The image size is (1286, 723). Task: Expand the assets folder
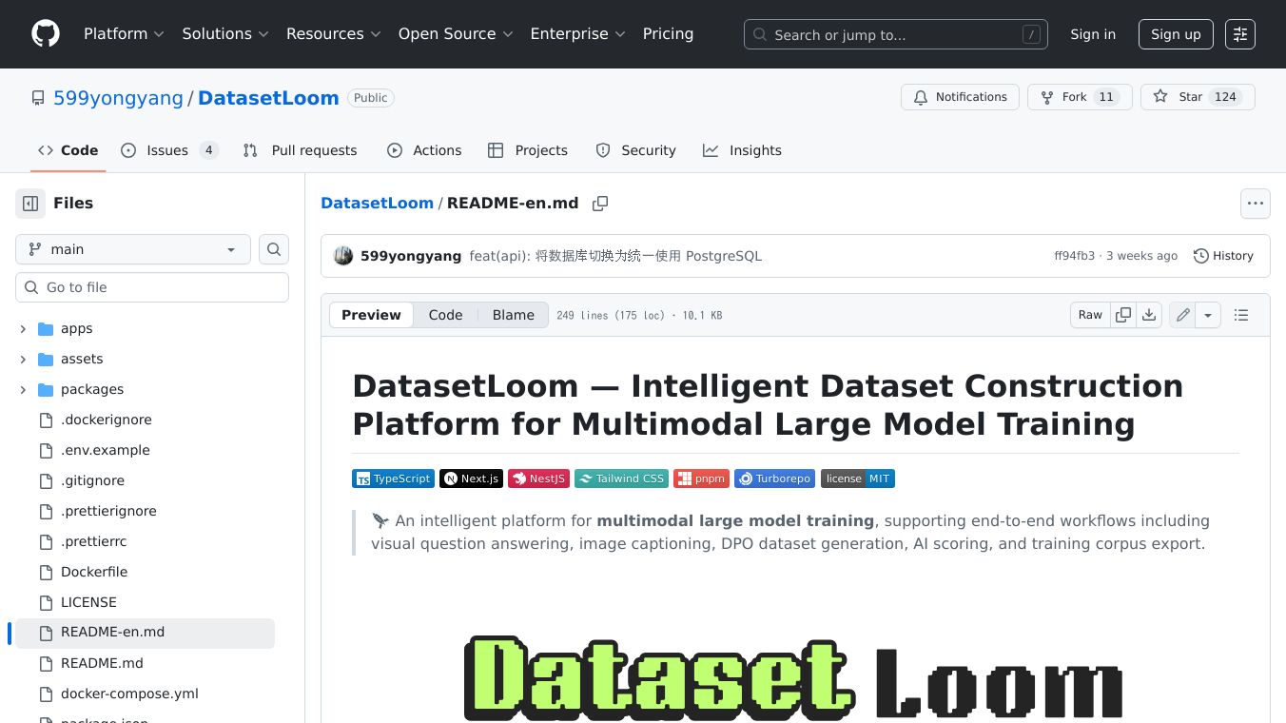[x=23, y=359]
